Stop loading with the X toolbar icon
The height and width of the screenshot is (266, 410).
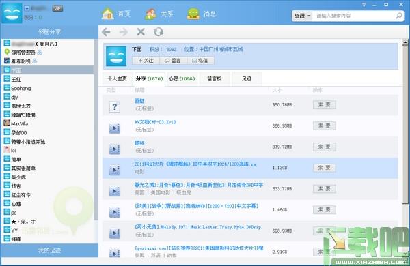coord(141,32)
